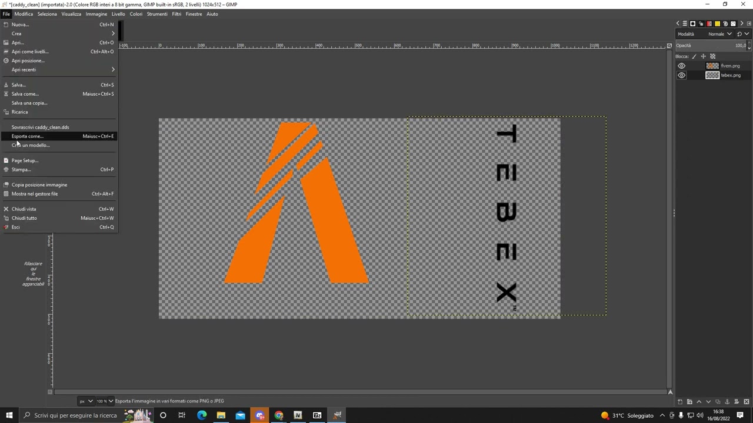Choose Esci to quit GIMP

coord(59,227)
